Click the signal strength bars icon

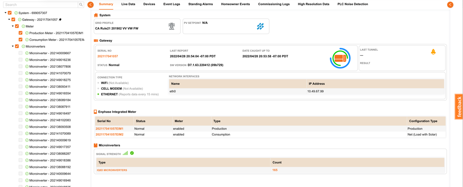pyautogui.click(x=125, y=153)
